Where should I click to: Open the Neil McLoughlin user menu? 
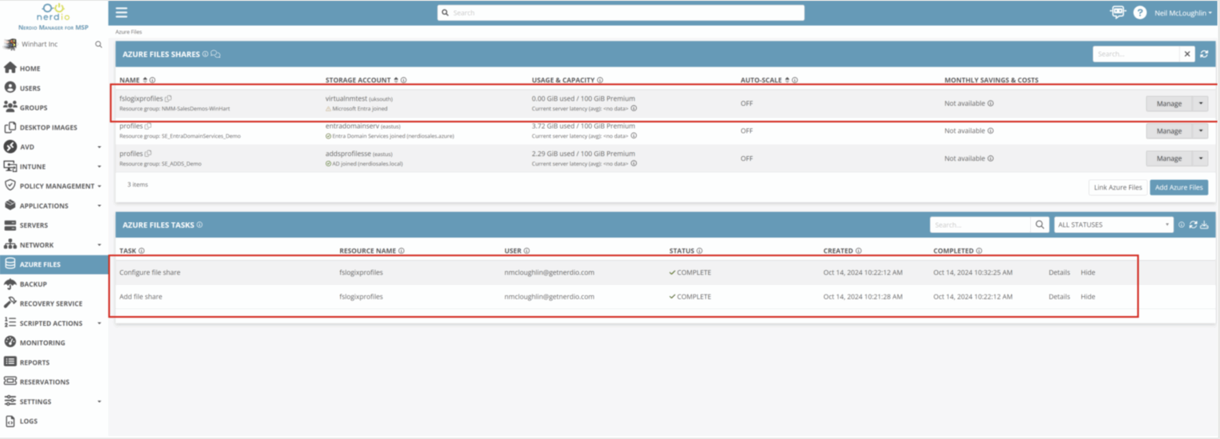click(1183, 13)
